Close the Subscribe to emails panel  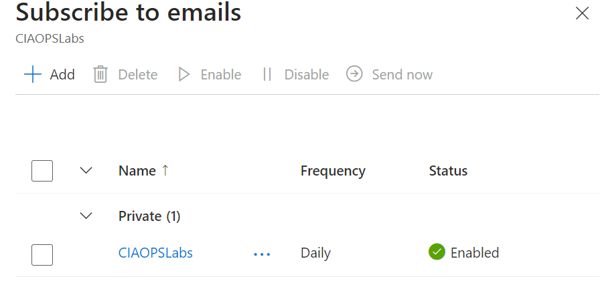coord(582,13)
